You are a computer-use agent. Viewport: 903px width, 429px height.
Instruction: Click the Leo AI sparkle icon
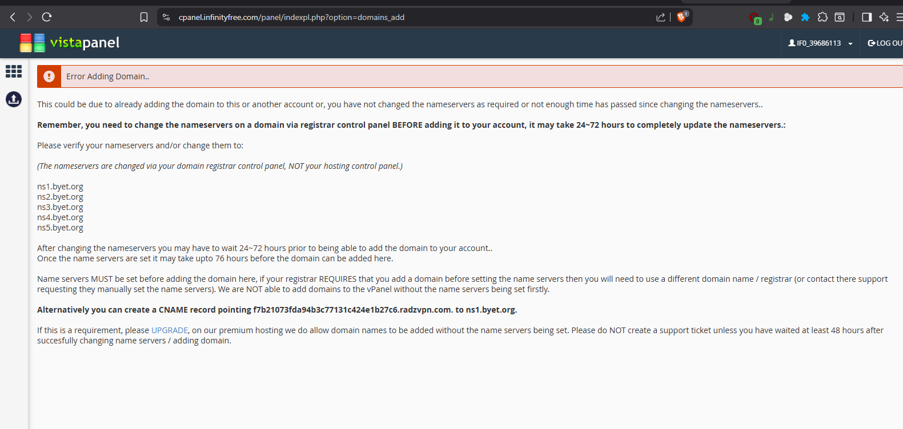tap(884, 17)
